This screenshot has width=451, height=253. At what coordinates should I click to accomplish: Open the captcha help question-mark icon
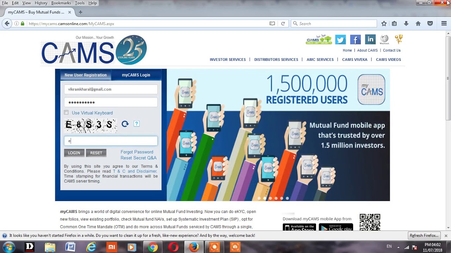(137, 124)
